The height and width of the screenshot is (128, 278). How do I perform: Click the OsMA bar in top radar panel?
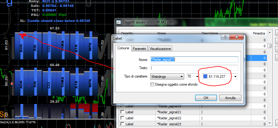[63, 45]
